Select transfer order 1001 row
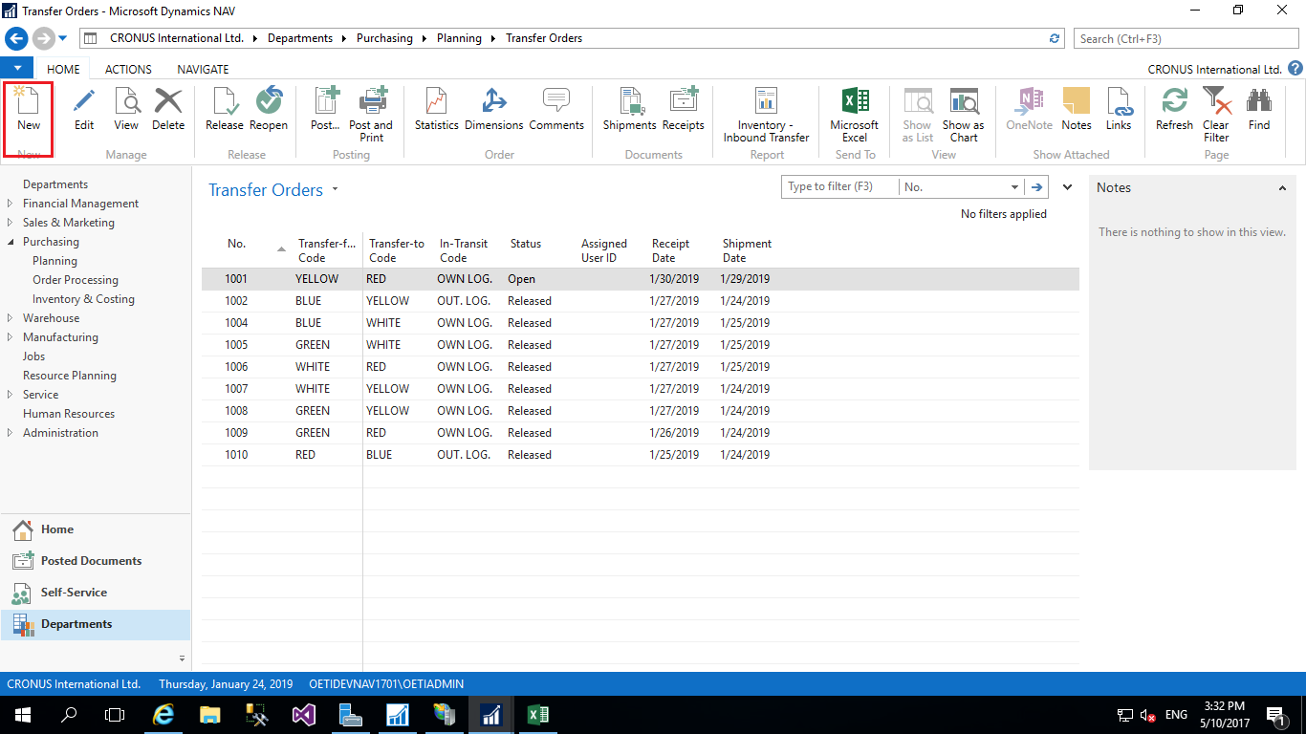1306x734 pixels. (x=640, y=279)
